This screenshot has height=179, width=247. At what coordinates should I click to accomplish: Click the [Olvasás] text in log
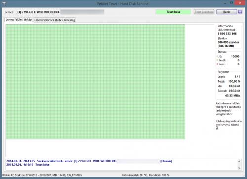tap(166, 161)
